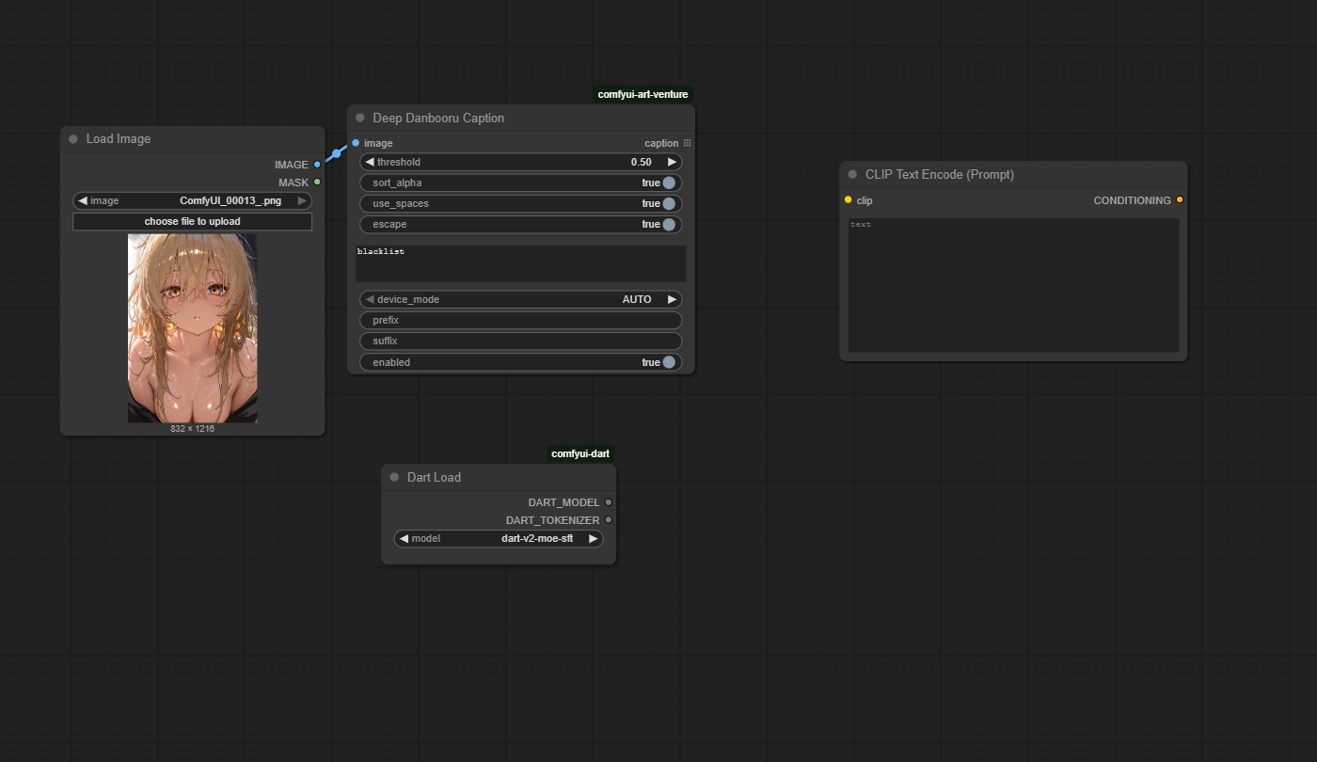The height and width of the screenshot is (762, 1317).
Task: Click the comfyui-art-venture badge
Action: [x=643, y=94]
